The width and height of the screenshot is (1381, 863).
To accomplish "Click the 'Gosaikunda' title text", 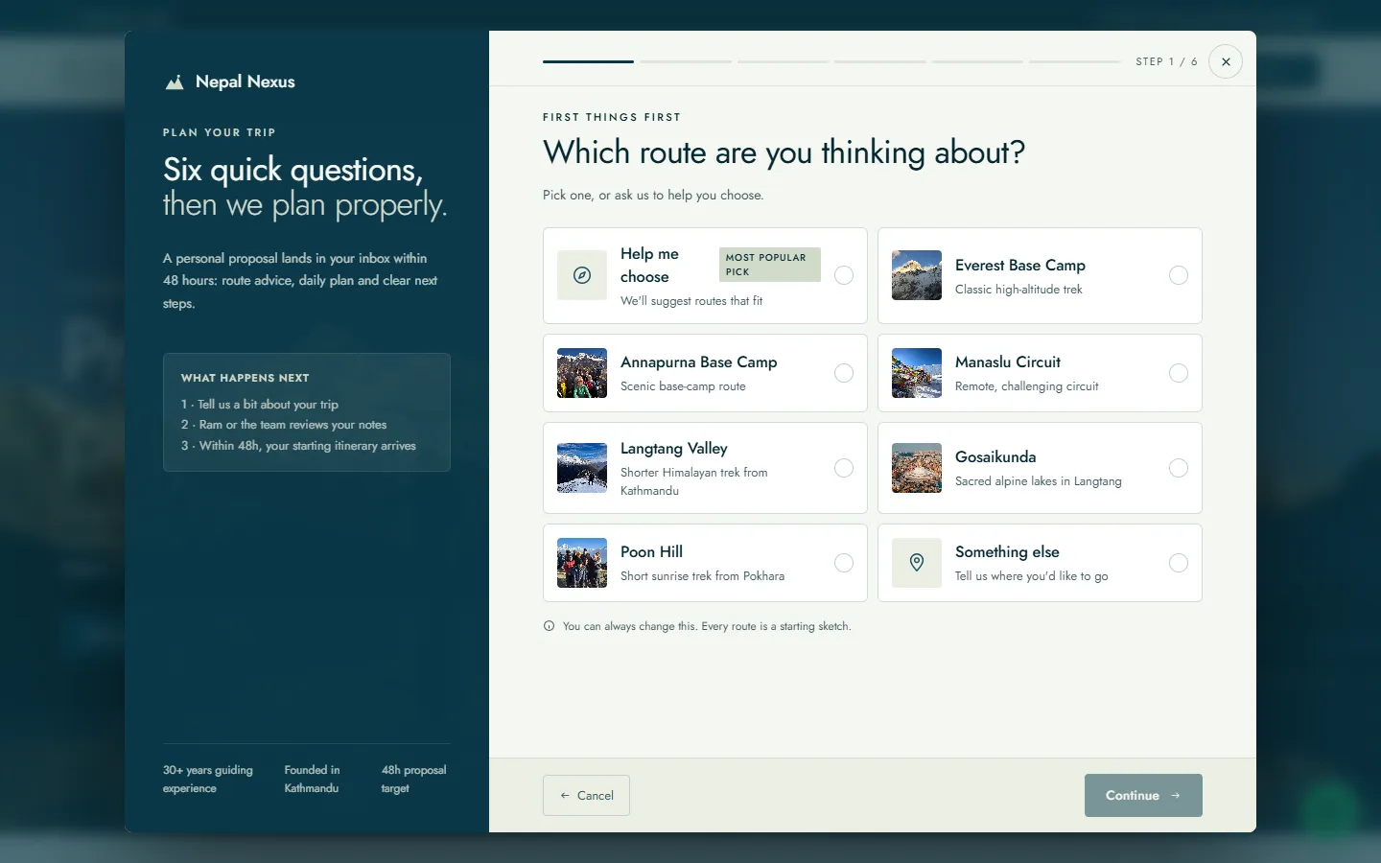I will 995,456.
